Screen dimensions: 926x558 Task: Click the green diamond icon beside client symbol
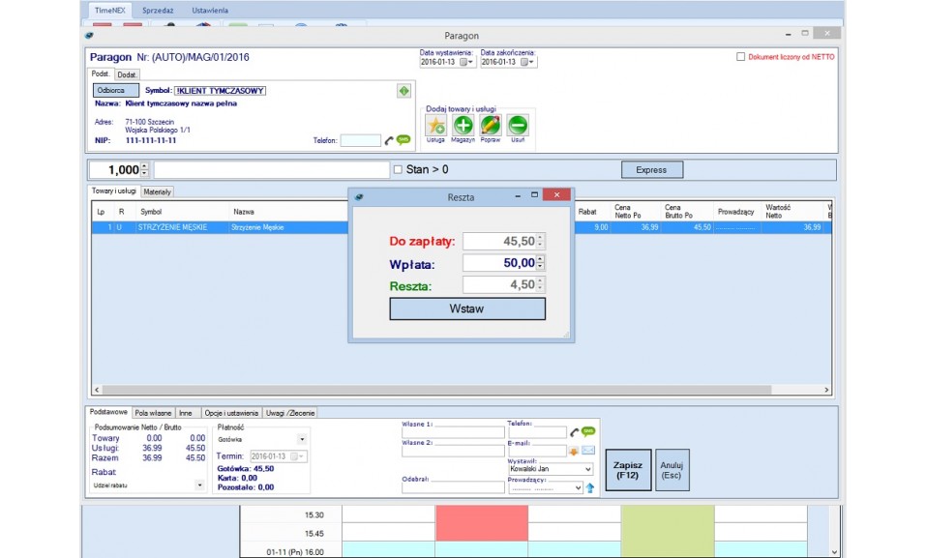pyautogui.click(x=403, y=91)
